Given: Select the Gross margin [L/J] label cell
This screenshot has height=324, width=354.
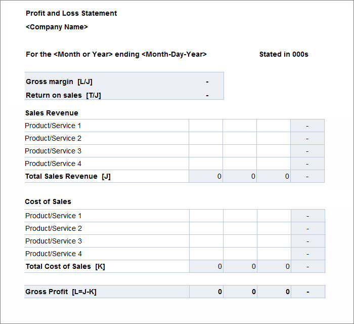Looking at the screenshot, I should click(x=59, y=82).
